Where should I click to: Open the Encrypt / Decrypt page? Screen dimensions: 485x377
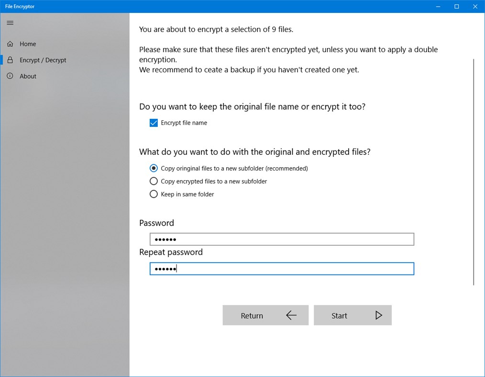pos(44,60)
